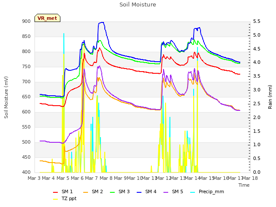Toggle SM 5 legend entry

pyautogui.click(x=173, y=191)
